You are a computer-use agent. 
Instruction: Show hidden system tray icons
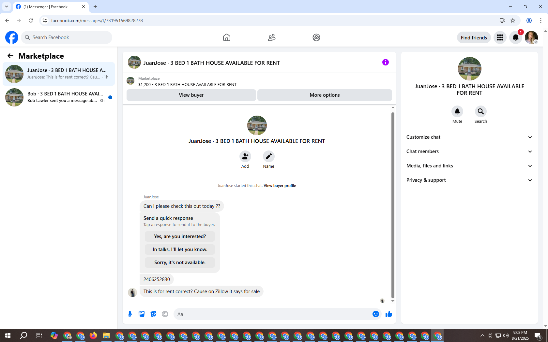(x=482, y=335)
